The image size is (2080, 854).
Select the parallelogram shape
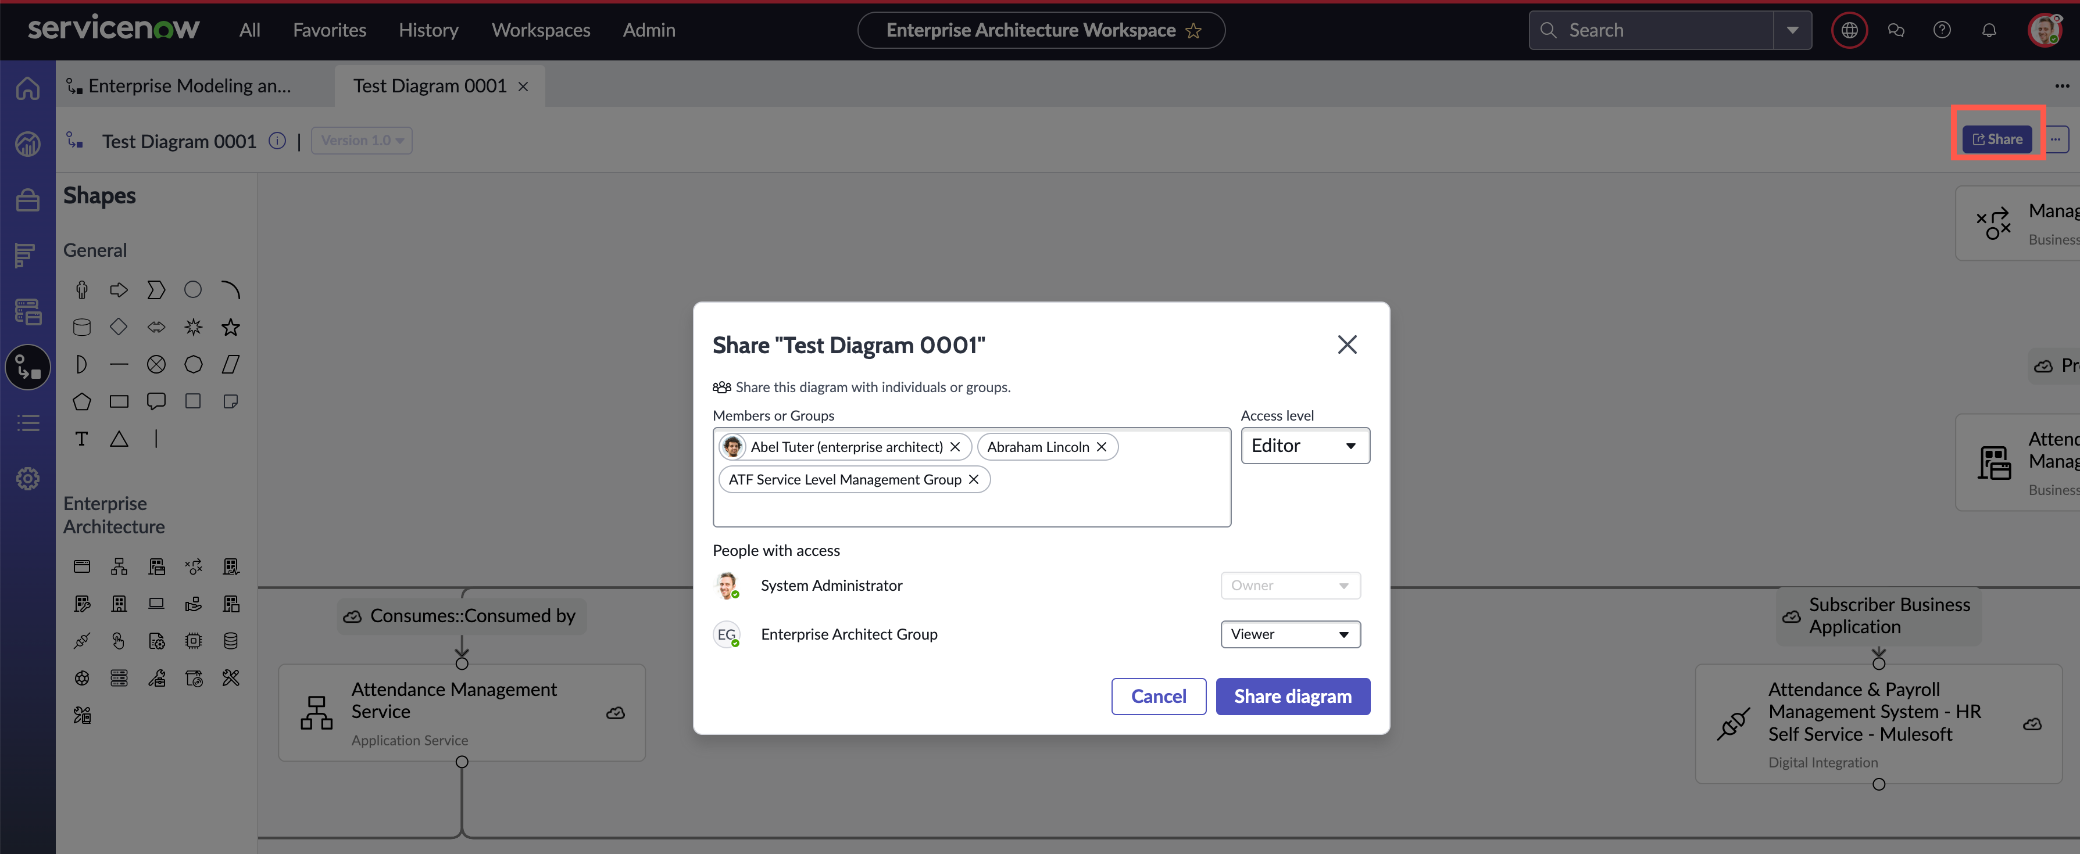[231, 364]
